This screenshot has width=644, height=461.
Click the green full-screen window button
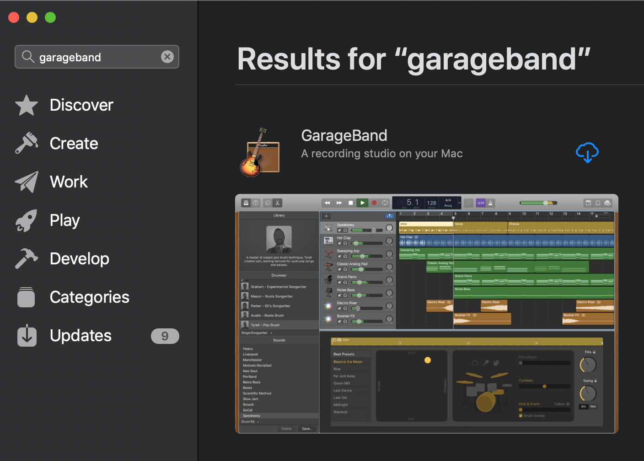click(50, 17)
